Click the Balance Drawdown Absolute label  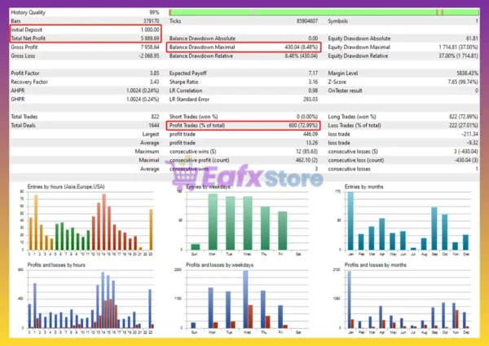202,38
